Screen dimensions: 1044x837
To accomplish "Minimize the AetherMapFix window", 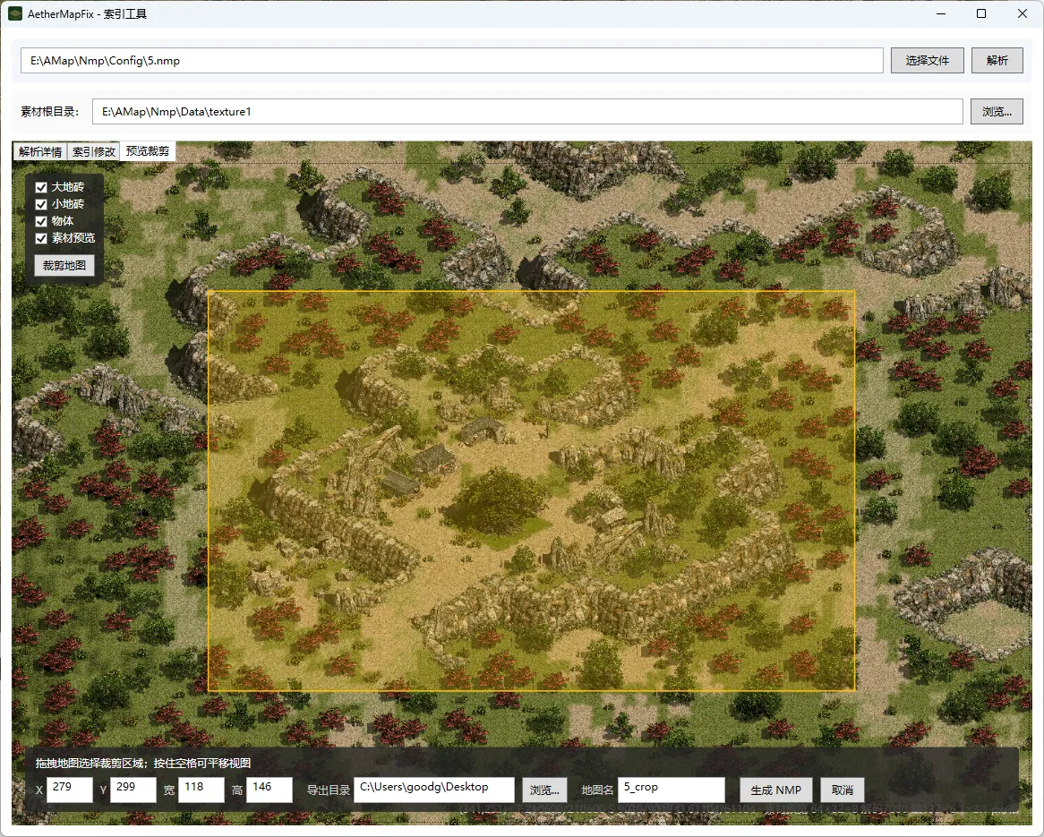I will pos(941,13).
